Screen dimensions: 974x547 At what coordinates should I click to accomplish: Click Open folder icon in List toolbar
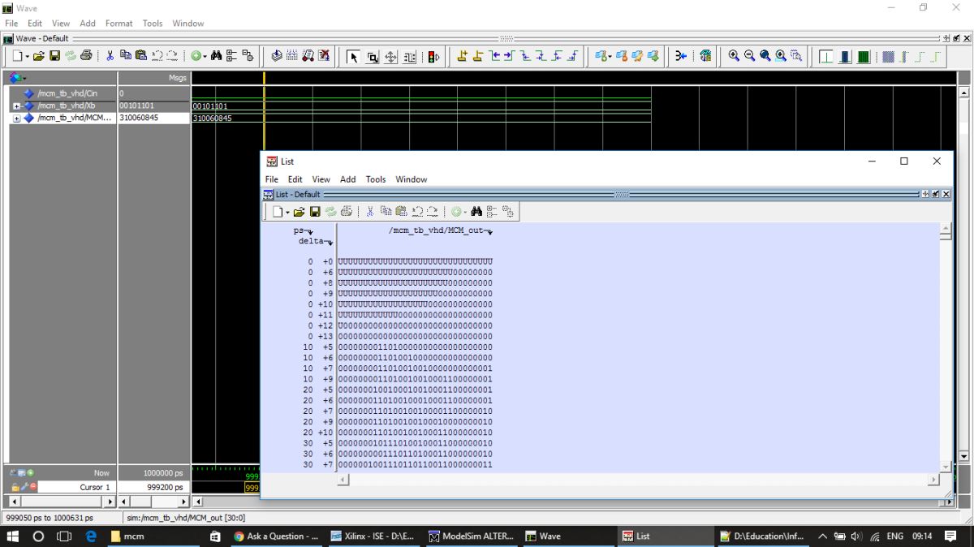point(299,212)
